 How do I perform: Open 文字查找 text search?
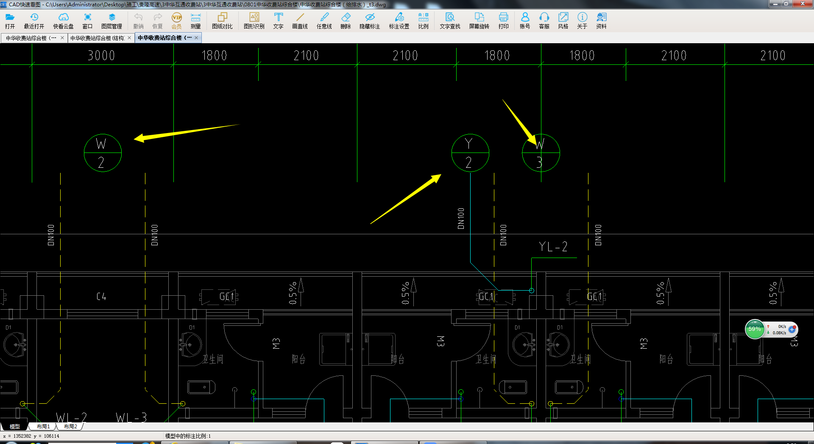coord(450,21)
